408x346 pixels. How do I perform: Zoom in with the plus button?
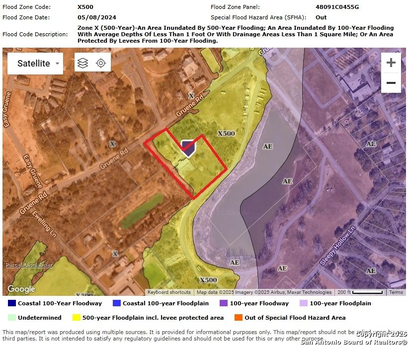click(391, 63)
